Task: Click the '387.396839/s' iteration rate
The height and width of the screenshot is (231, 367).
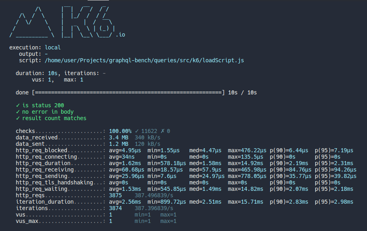Action: 154,209
